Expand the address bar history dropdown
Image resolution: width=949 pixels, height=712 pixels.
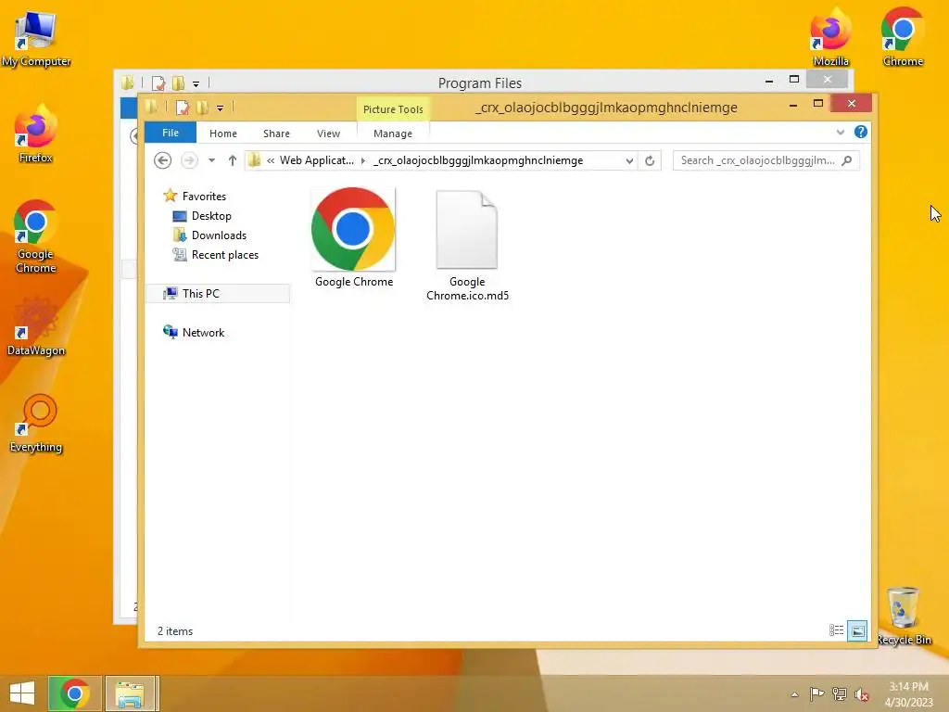point(629,160)
